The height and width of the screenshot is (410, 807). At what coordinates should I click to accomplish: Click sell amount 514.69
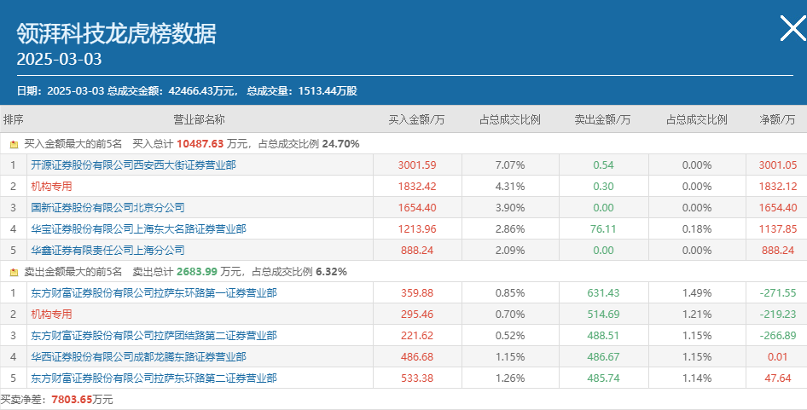pos(603,315)
